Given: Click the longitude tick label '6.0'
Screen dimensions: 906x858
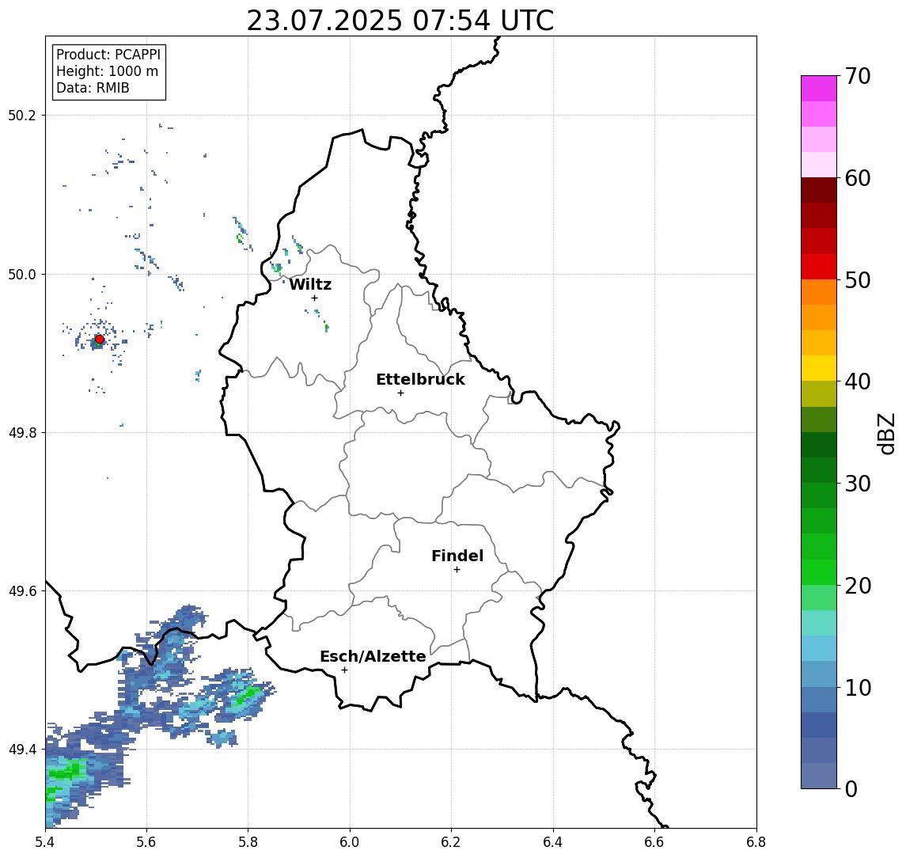Looking at the screenshot, I should 350,842.
